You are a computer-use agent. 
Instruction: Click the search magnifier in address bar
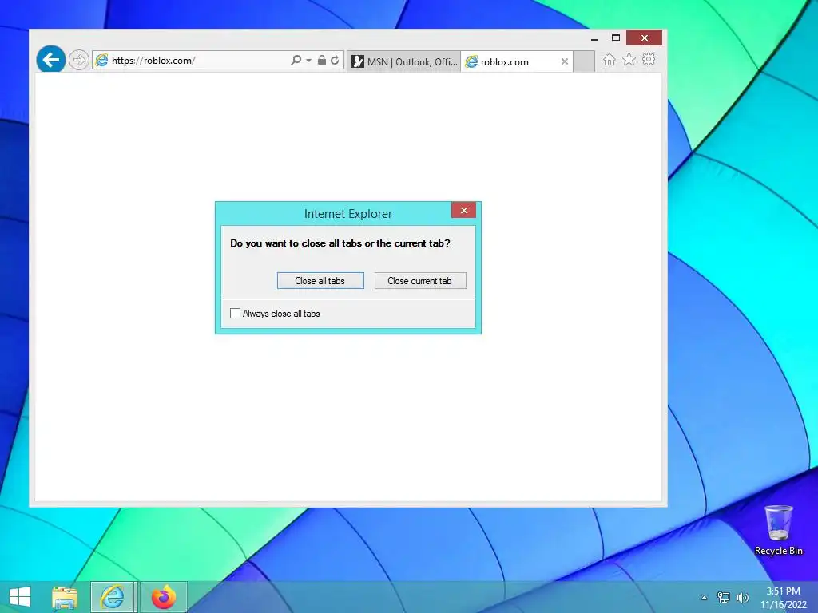tap(296, 60)
